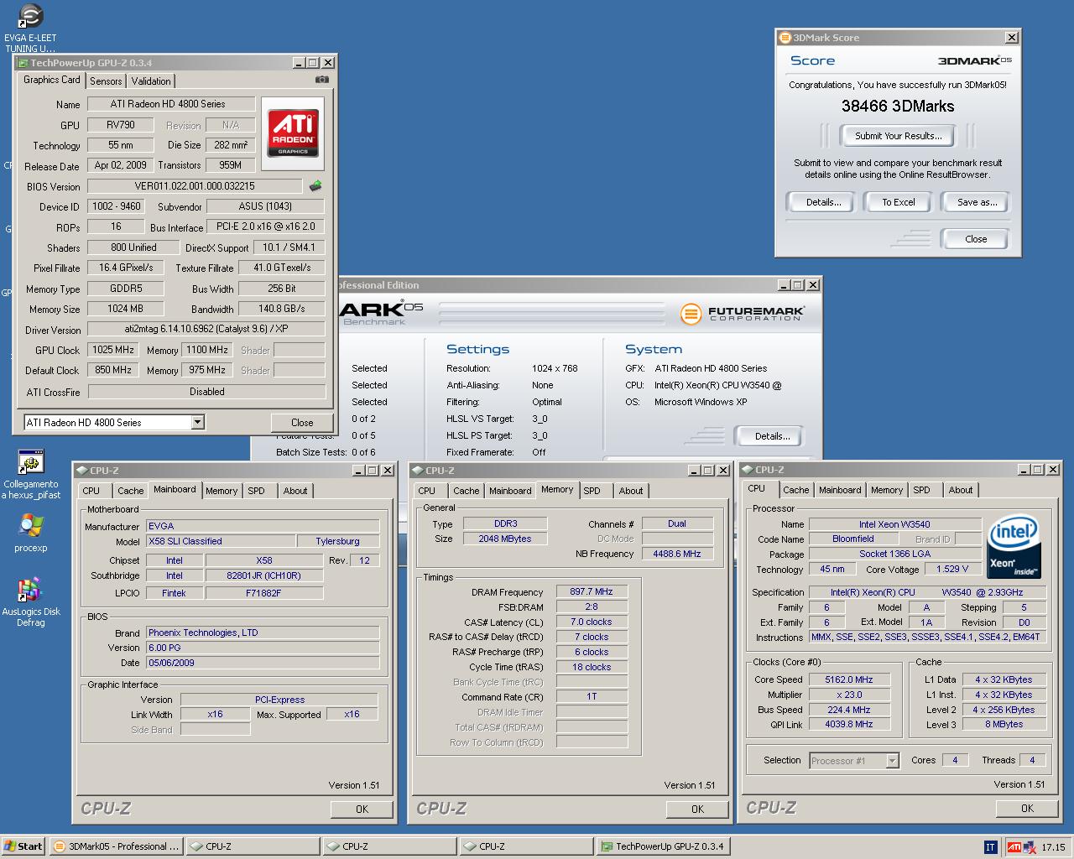Image resolution: width=1074 pixels, height=859 pixels.
Task: Open the Cache tab in the Processor CPU-Z window
Action: [x=796, y=490]
